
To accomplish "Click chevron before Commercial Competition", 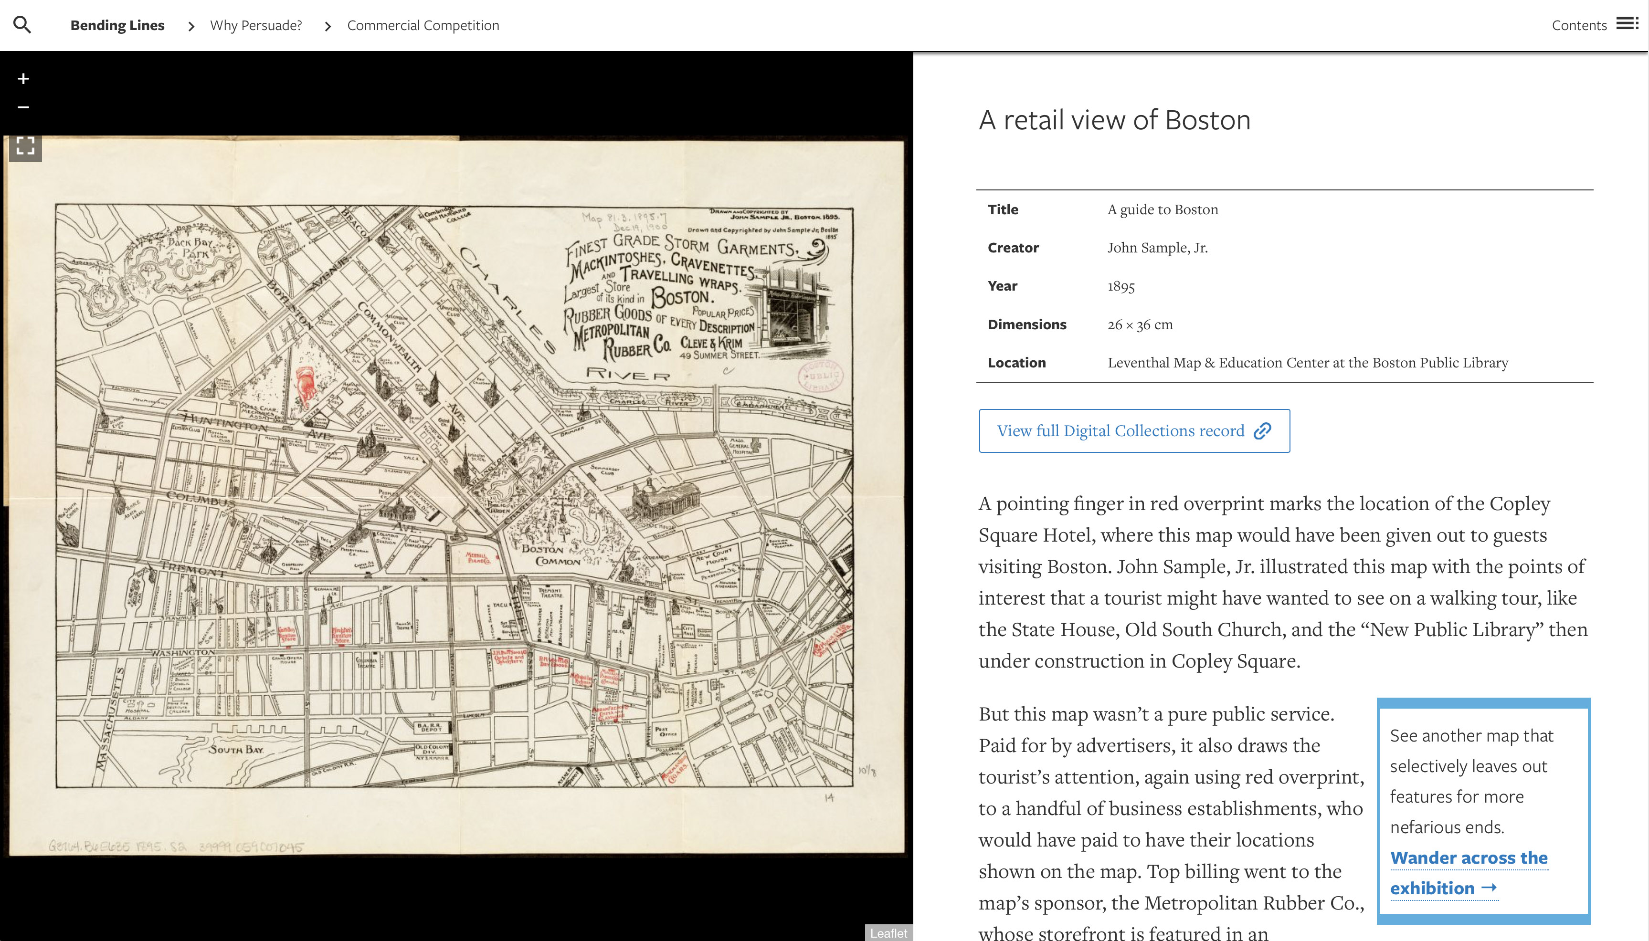I will pyautogui.click(x=327, y=26).
